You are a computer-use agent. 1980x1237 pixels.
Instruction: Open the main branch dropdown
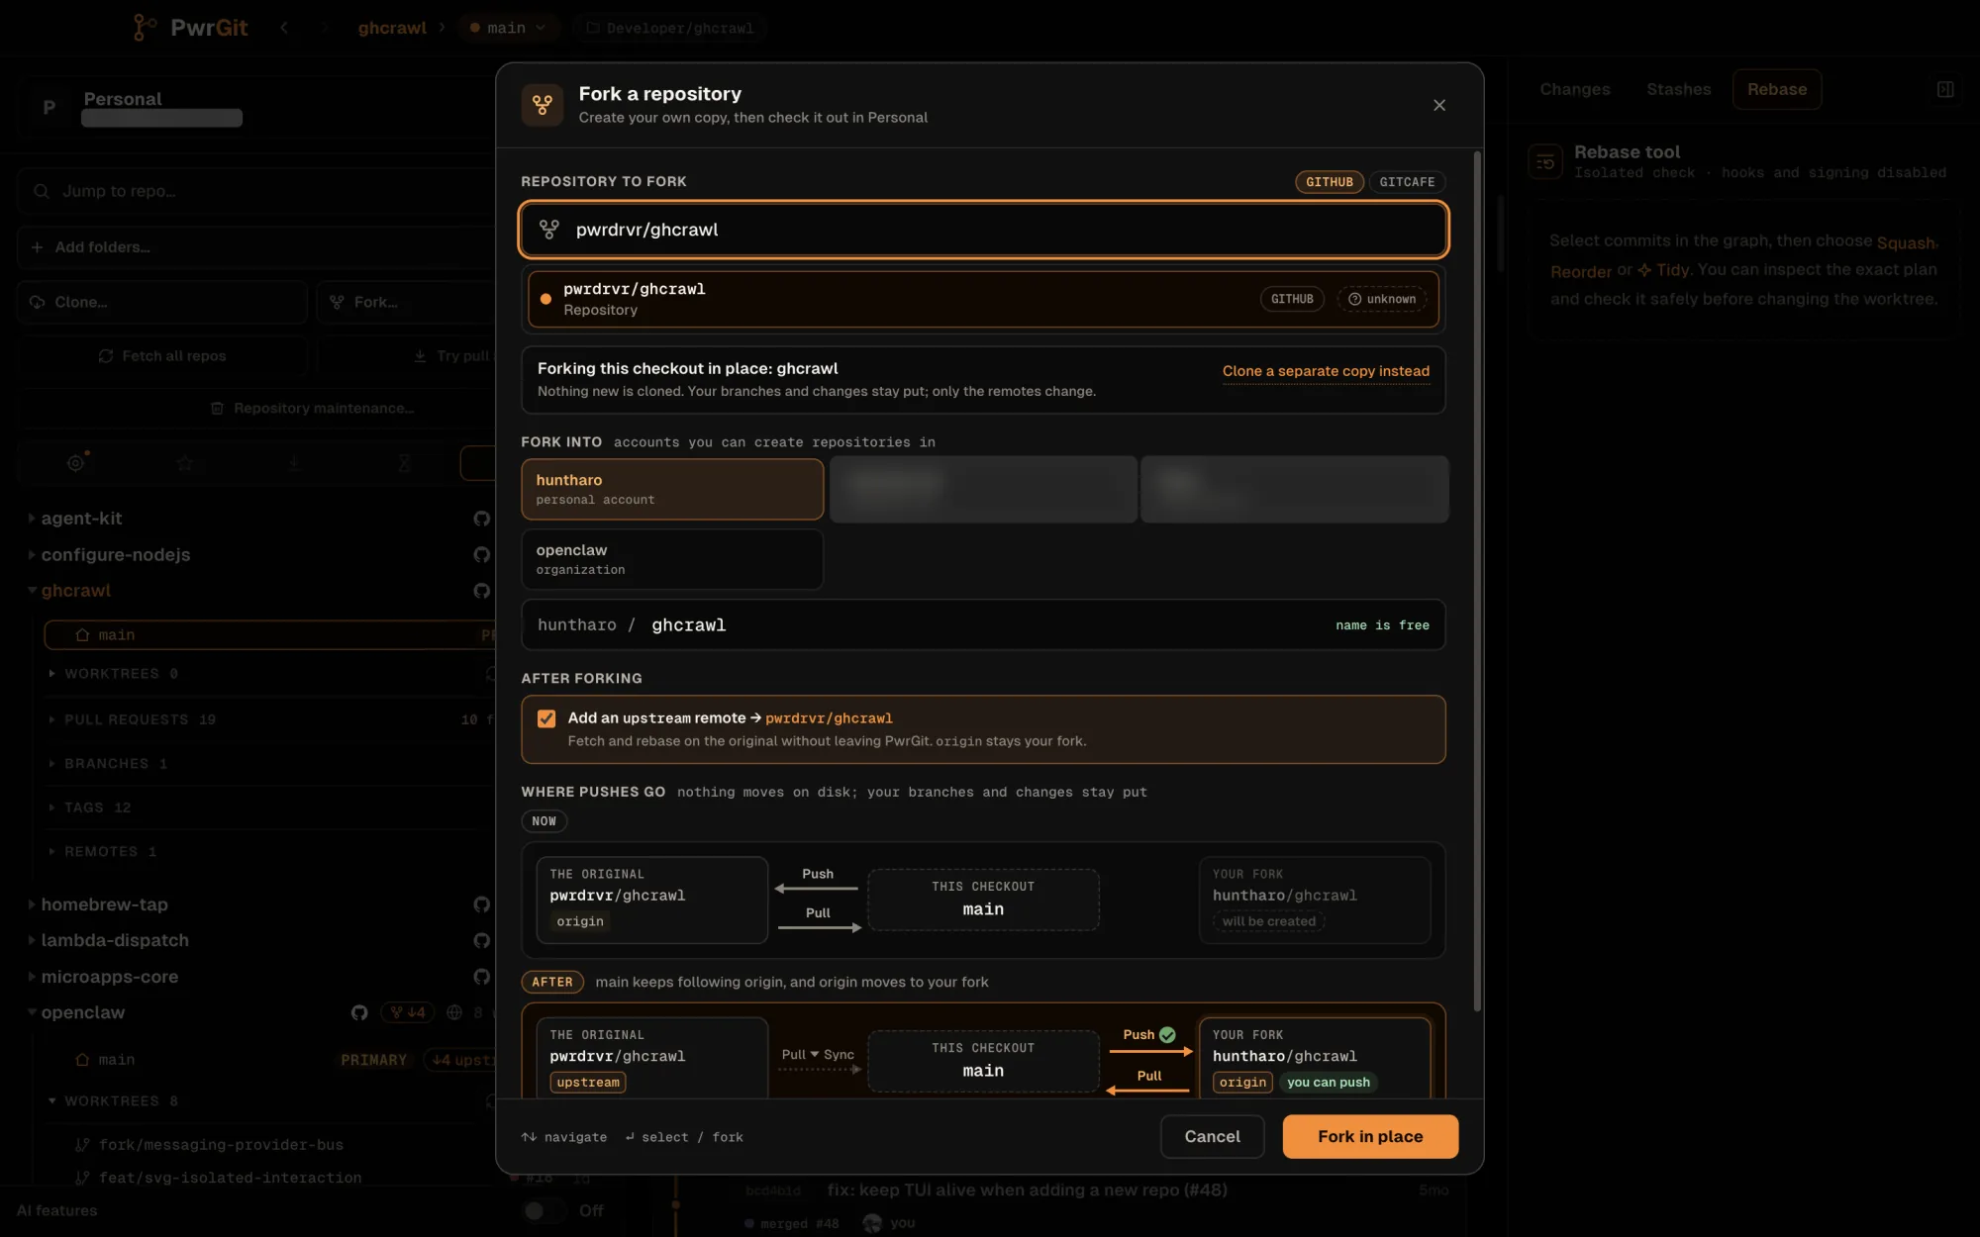click(509, 28)
